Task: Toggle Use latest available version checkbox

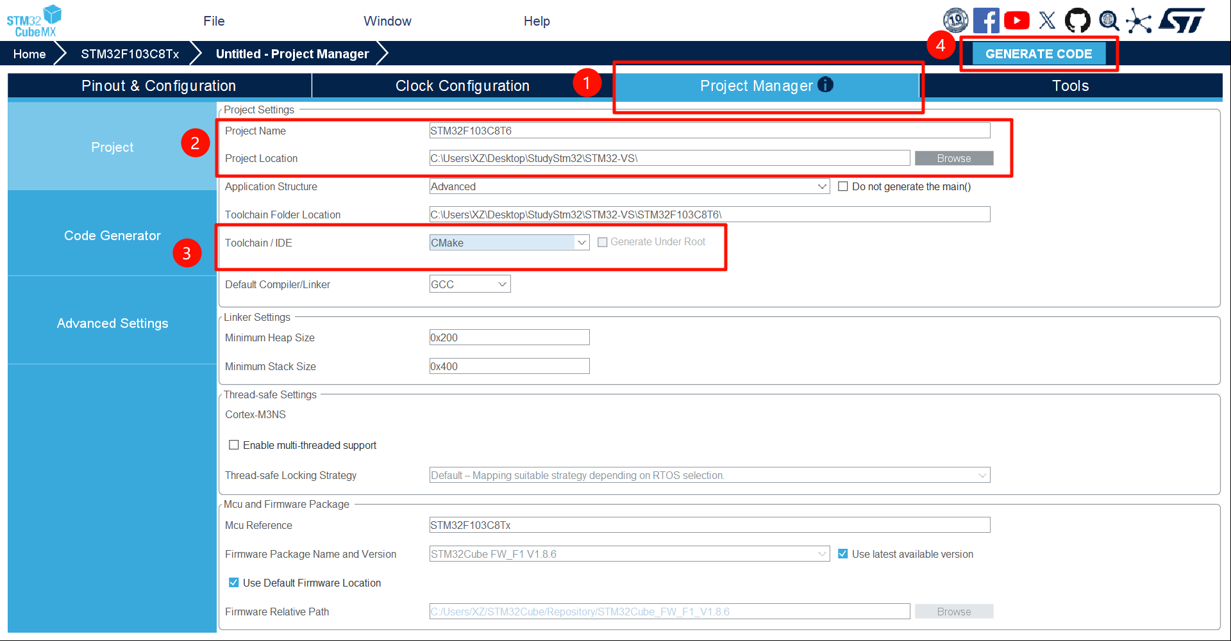Action: tap(843, 554)
